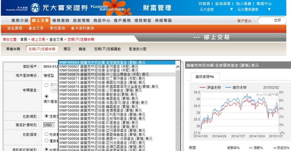Choose WMF000888 成長(歐元)基金 option
The image size is (291, 151).
pos(117,103)
